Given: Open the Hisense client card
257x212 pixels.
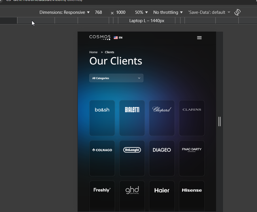Looking at the screenshot, I should tap(192, 196).
